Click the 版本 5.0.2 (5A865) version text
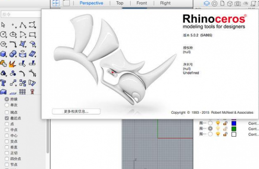259x169 pixels. [x=197, y=35]
